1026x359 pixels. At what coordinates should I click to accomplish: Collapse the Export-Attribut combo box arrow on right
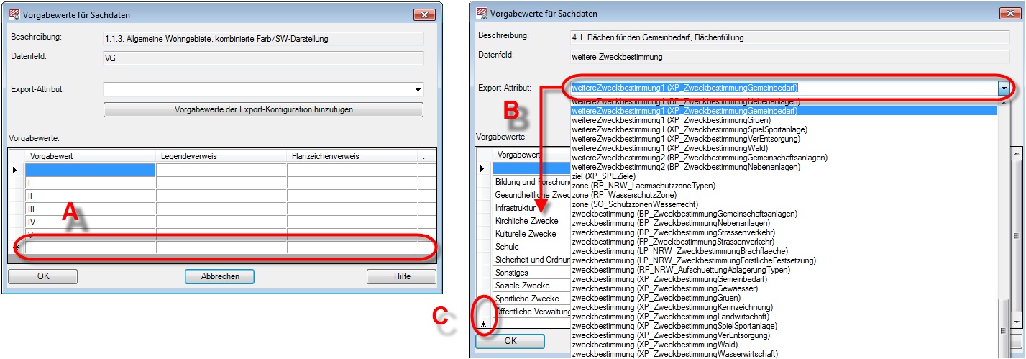[1004, 88]
